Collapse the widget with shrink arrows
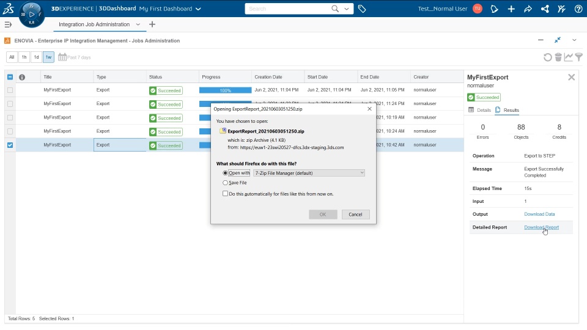This screenshot has width=587, height=330. [558, 40]
